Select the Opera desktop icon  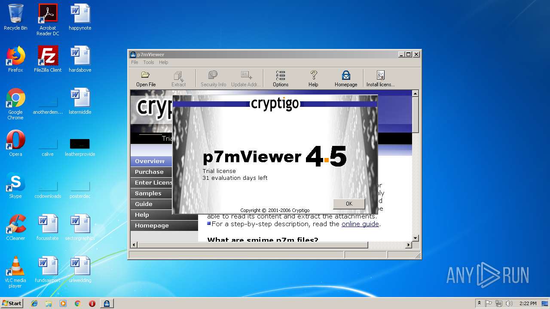pyautogui.click(x=15, y=143)
